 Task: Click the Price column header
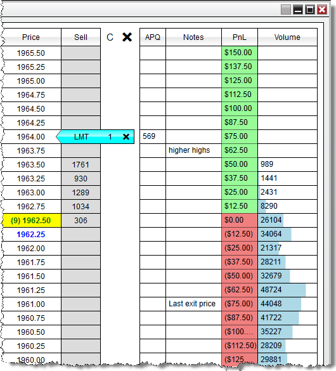[31, 37]
